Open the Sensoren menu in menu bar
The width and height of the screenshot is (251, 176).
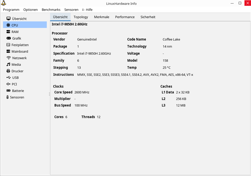point(71,10)
